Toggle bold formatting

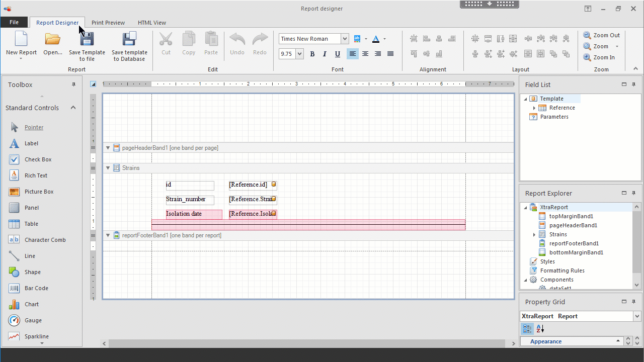[x=312, y=54]
